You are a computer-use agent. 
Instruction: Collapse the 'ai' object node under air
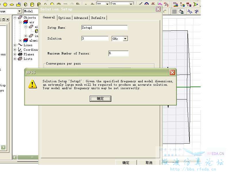tap(26, 27)
